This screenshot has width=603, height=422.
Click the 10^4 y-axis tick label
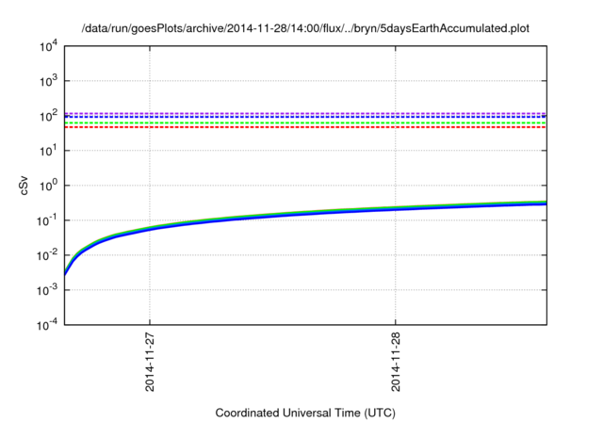pos(48,46)
